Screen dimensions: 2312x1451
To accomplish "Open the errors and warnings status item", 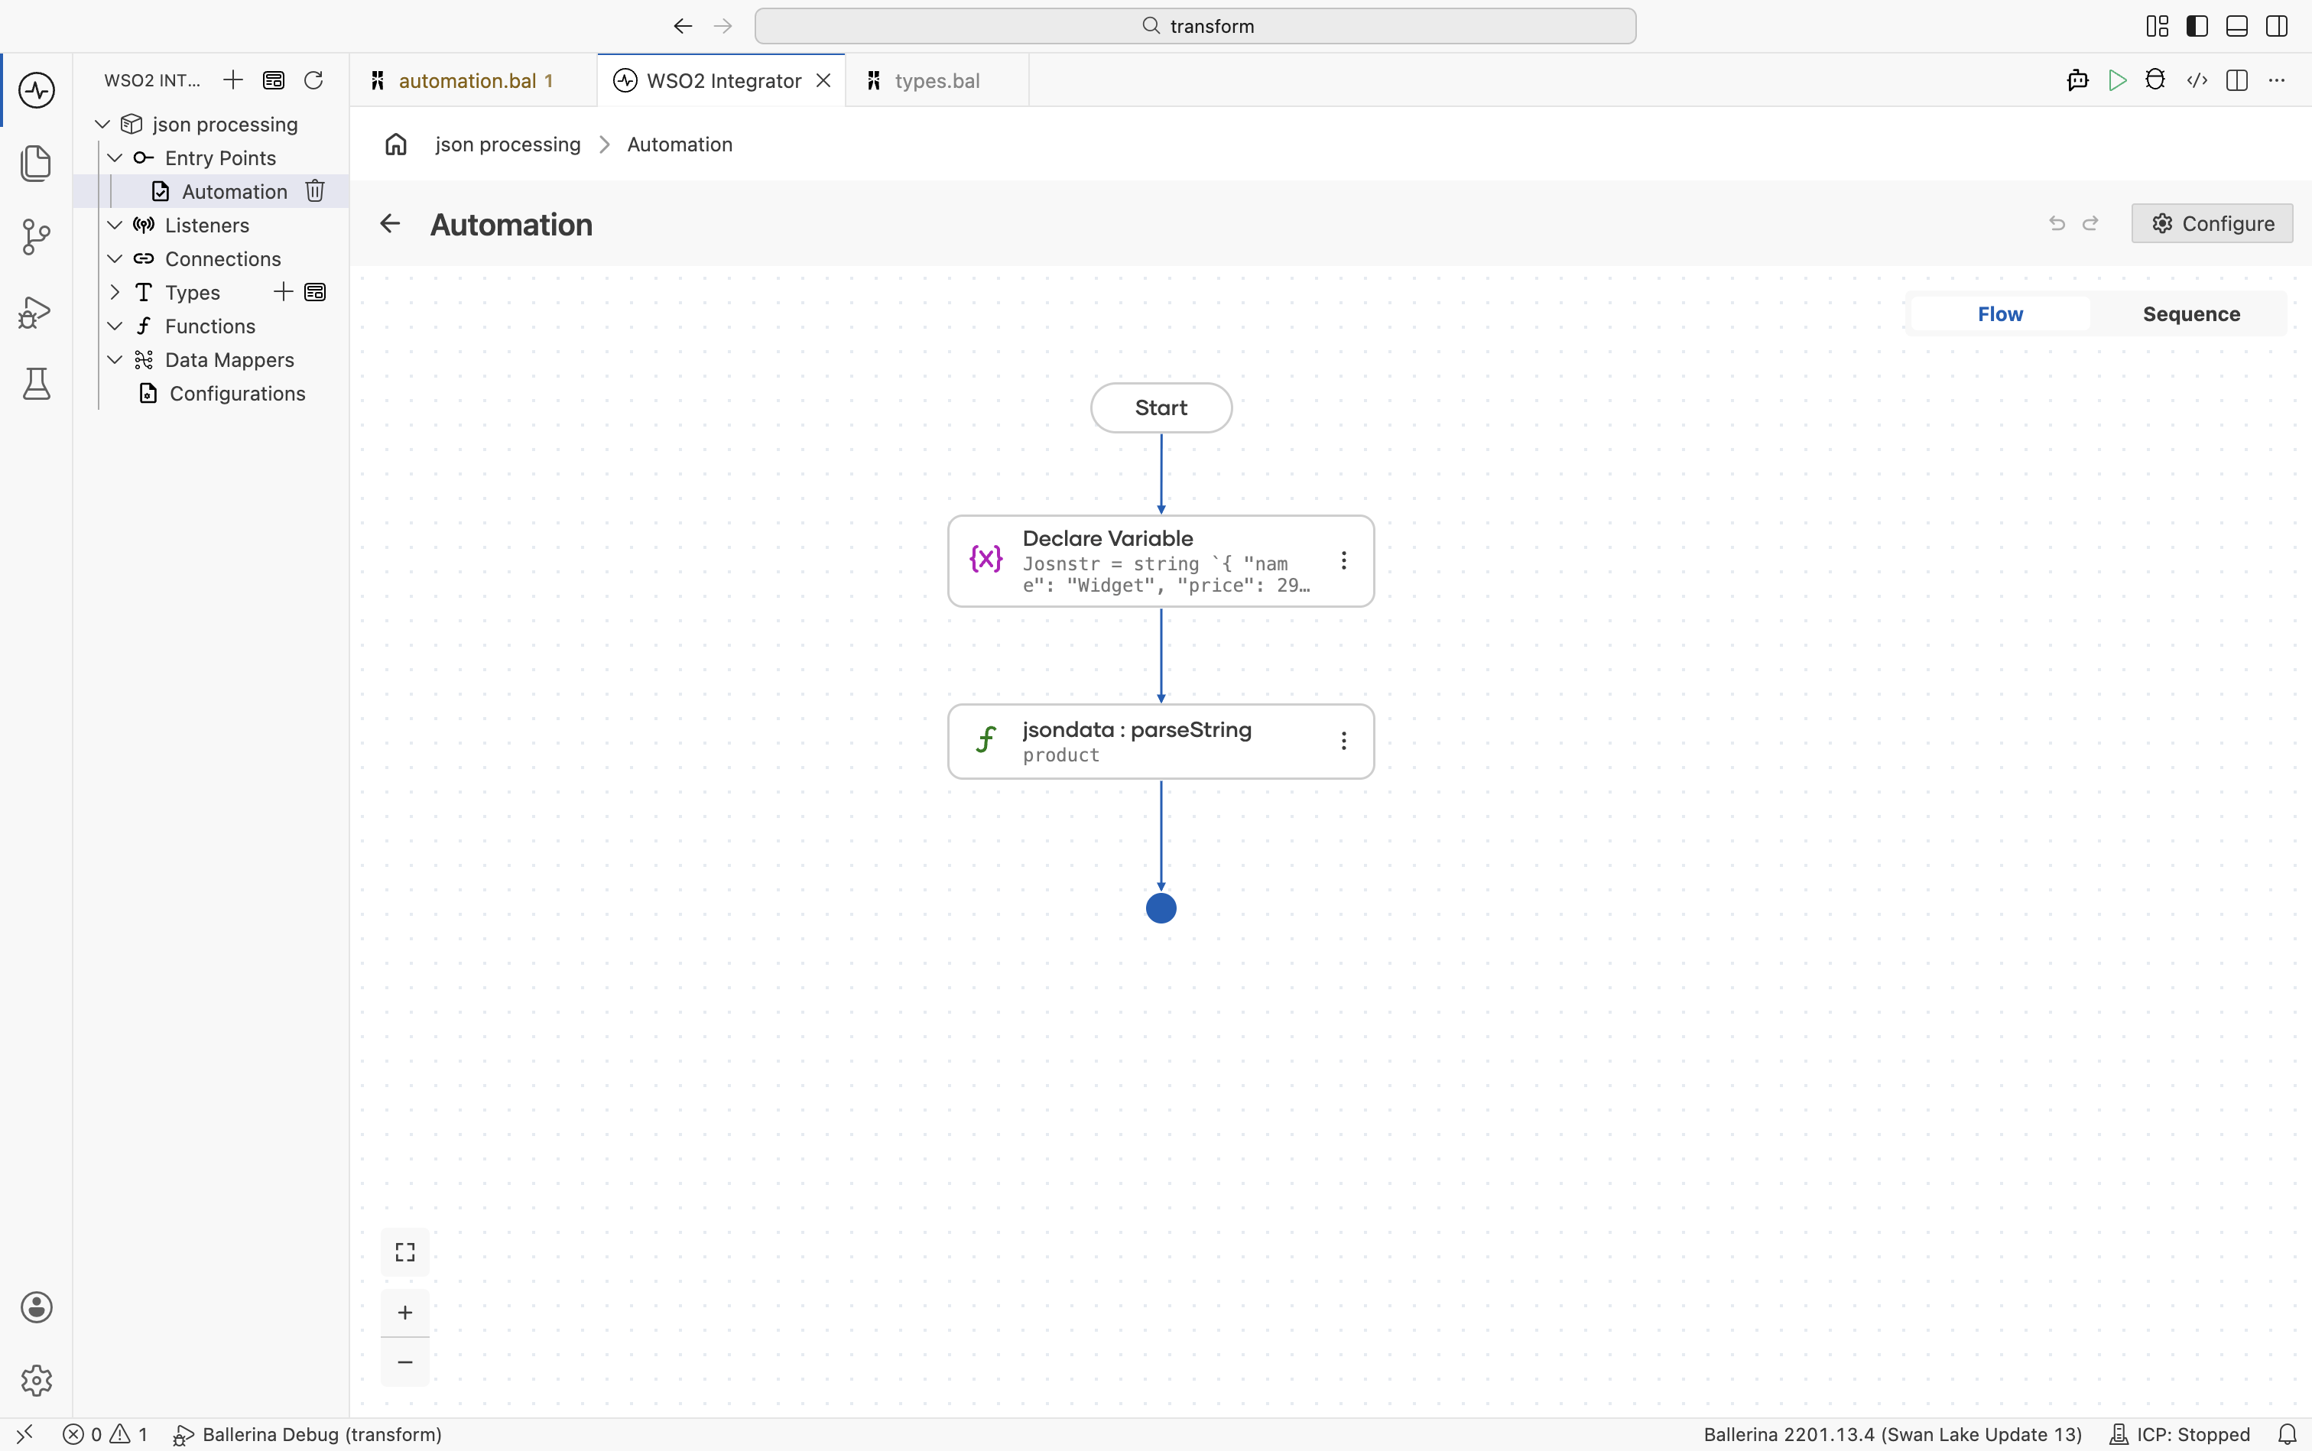I will [106, 1435].
